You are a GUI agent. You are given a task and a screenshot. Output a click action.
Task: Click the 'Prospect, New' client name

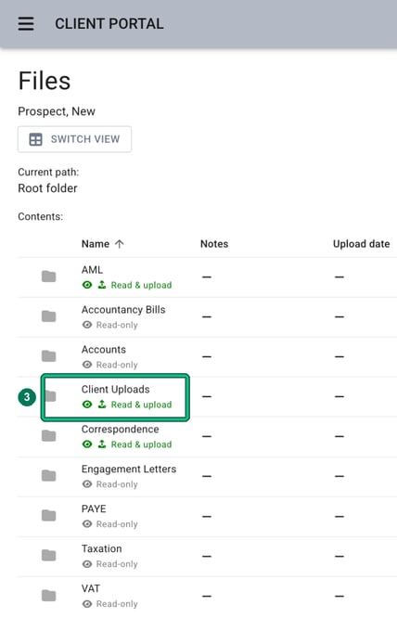57,111
